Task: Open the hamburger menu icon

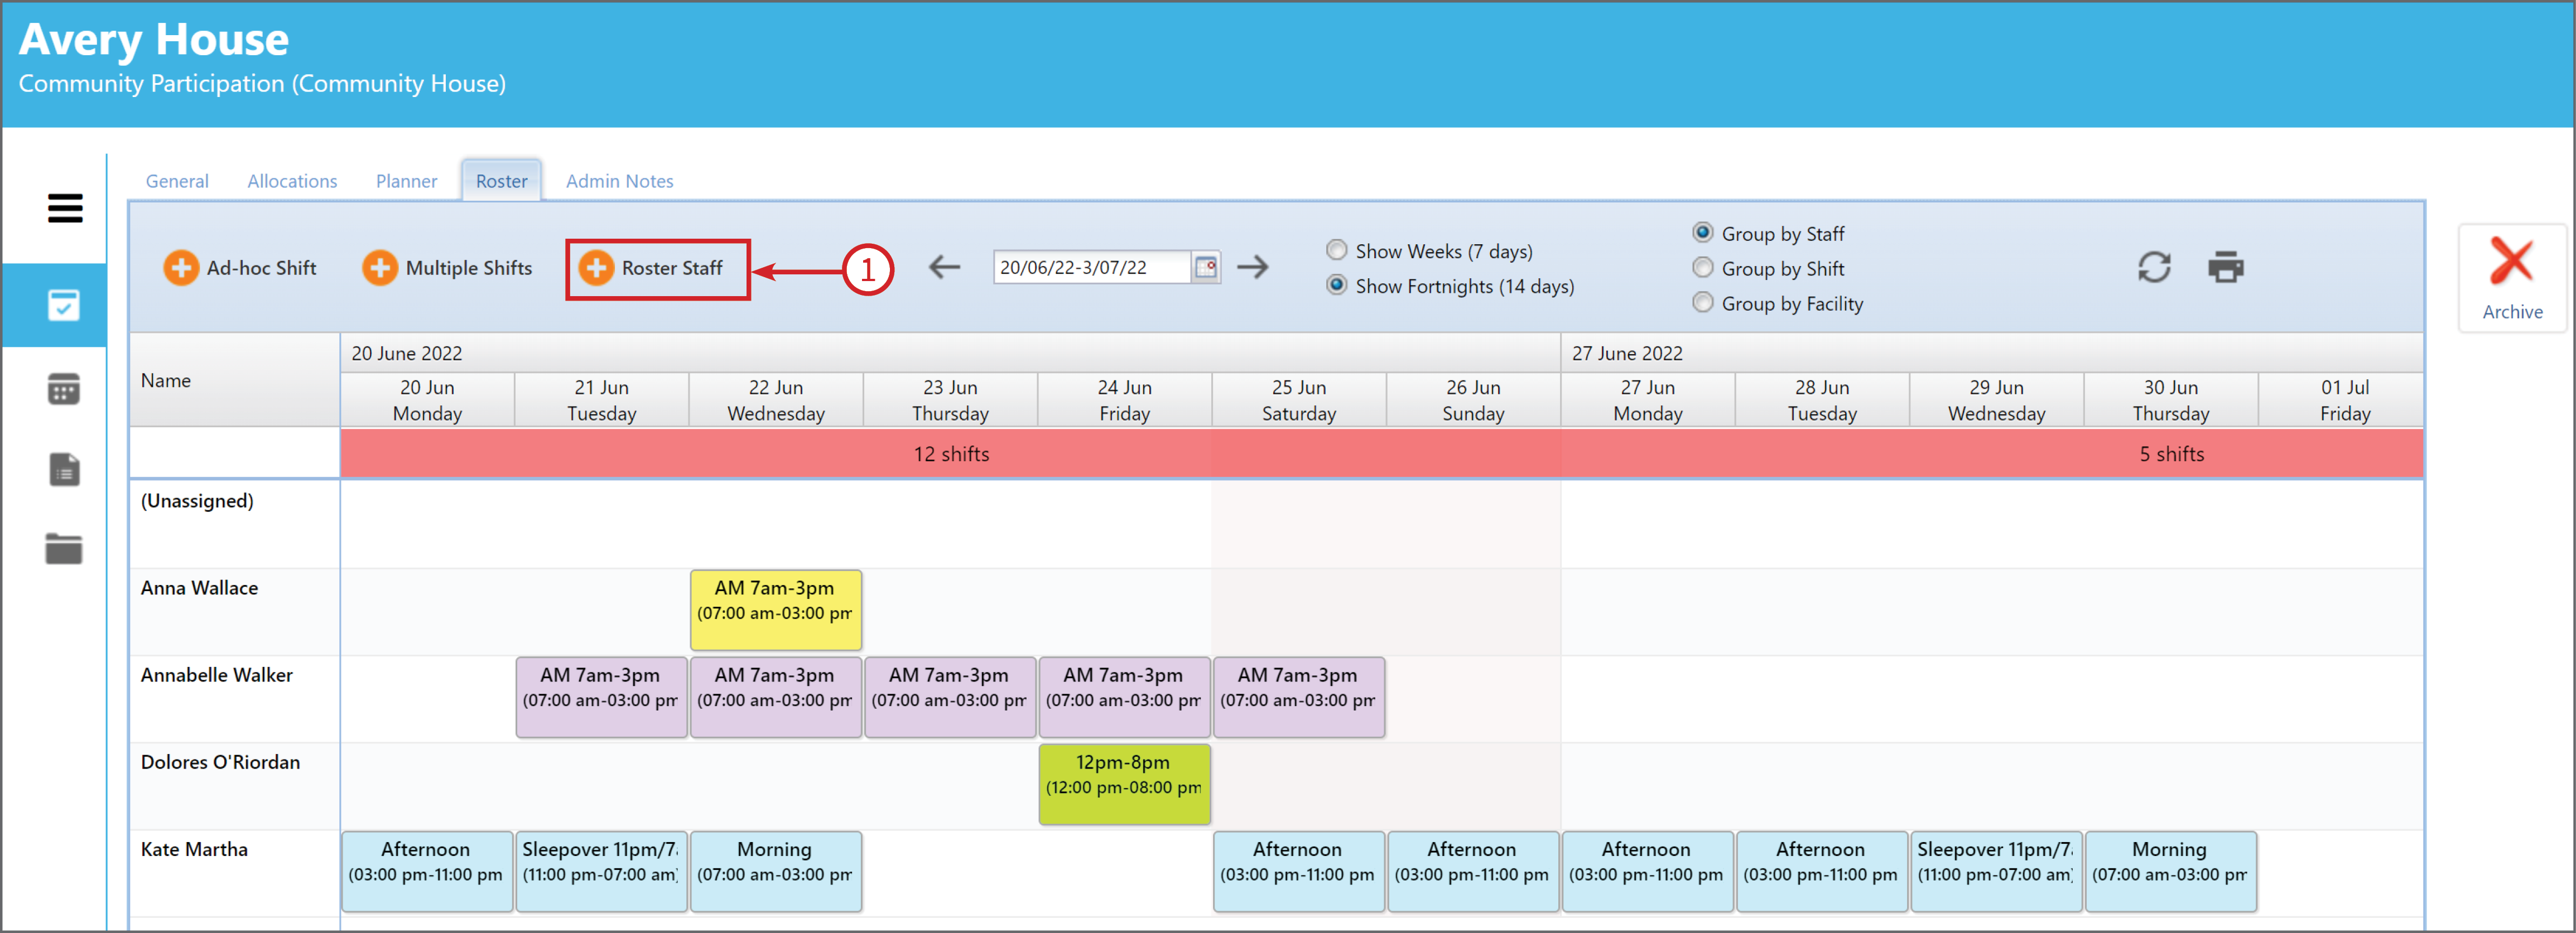Action: pyautogui.click(x=65, y=208)
